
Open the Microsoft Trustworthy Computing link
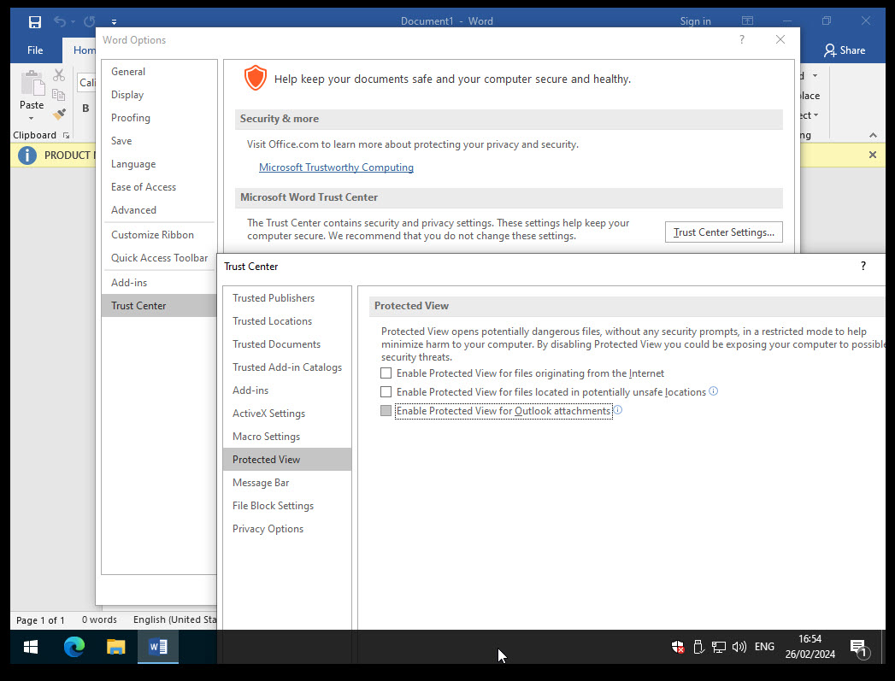pyautogui.click(x=336, y=167)
